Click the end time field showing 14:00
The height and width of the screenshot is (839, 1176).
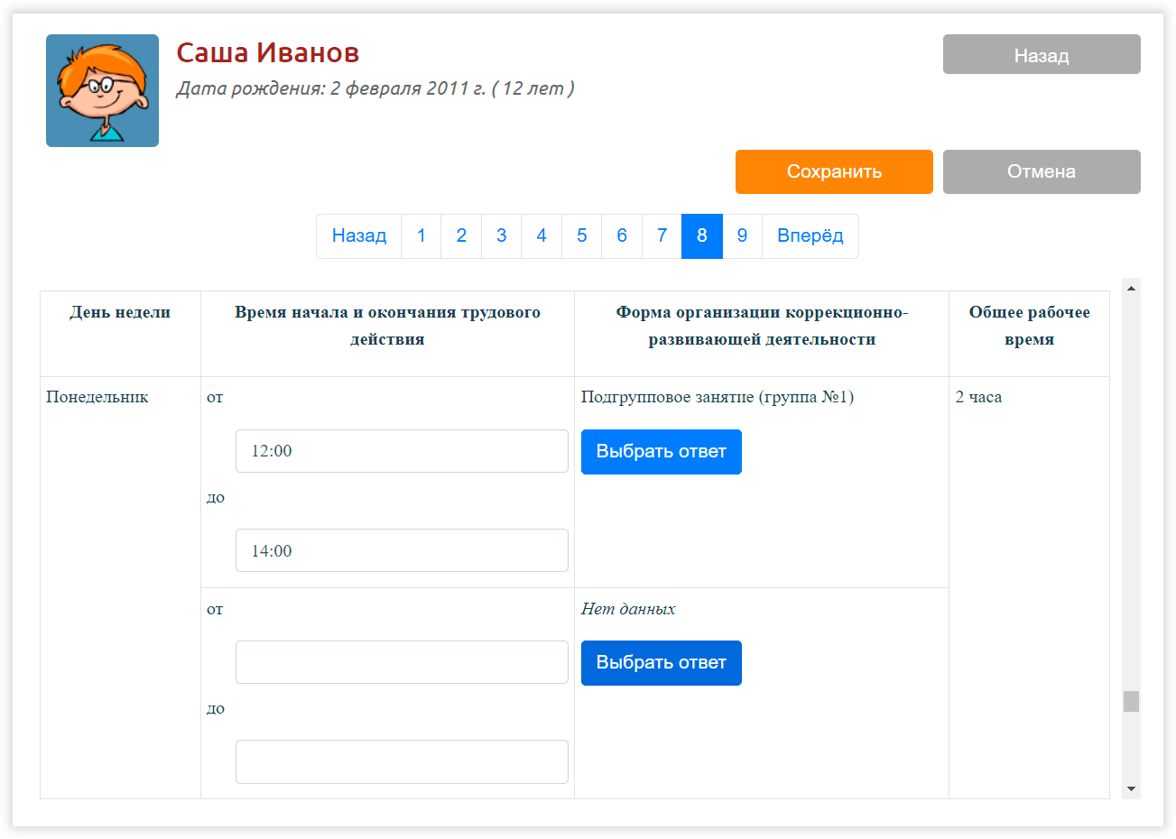click(x=402, y=550)
